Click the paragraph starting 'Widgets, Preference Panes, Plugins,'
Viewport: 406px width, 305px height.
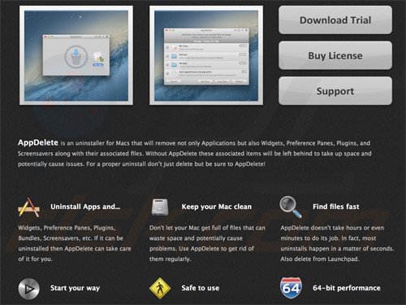coord(75,243)
